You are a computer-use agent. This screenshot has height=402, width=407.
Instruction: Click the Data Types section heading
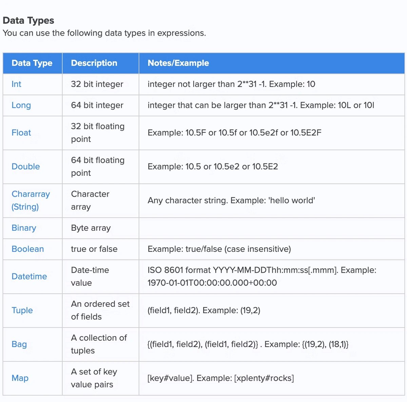tap(28, 21)
